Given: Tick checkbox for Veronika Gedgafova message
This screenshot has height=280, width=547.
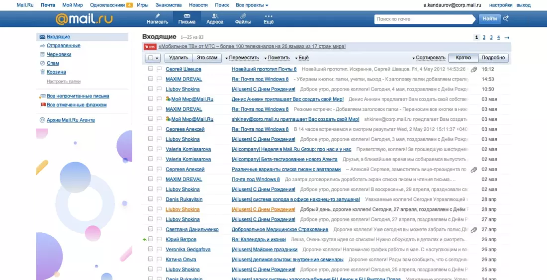Looking at the screenshot, I should [151, 249].
